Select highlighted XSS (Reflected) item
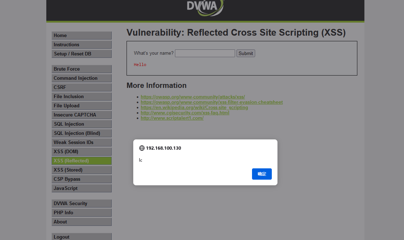 [82, 161]
